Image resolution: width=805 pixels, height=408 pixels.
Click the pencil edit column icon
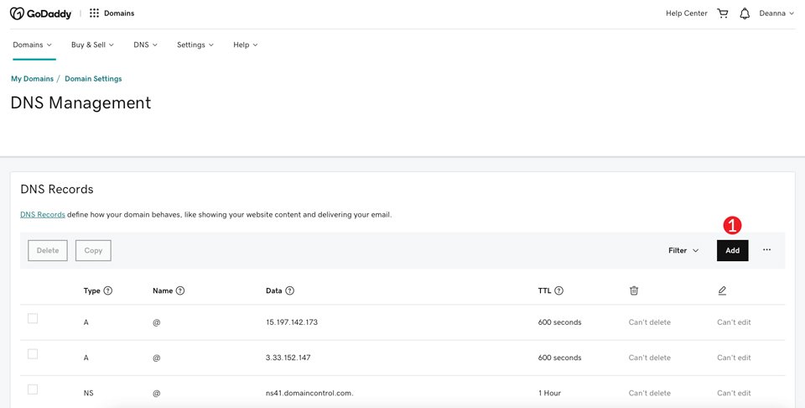722,290
